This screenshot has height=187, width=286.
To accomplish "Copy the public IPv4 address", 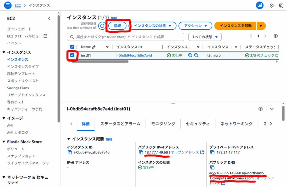I will click(x=141, y=152).
